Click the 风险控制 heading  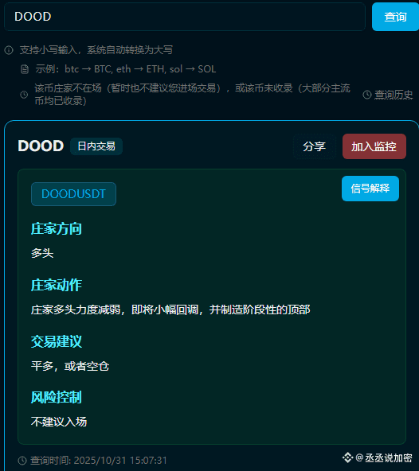(x=57, y=397)
